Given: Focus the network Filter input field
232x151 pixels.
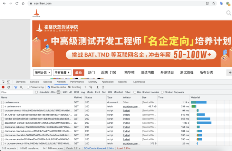Looking at the screenshot, I should coord(16,92).
